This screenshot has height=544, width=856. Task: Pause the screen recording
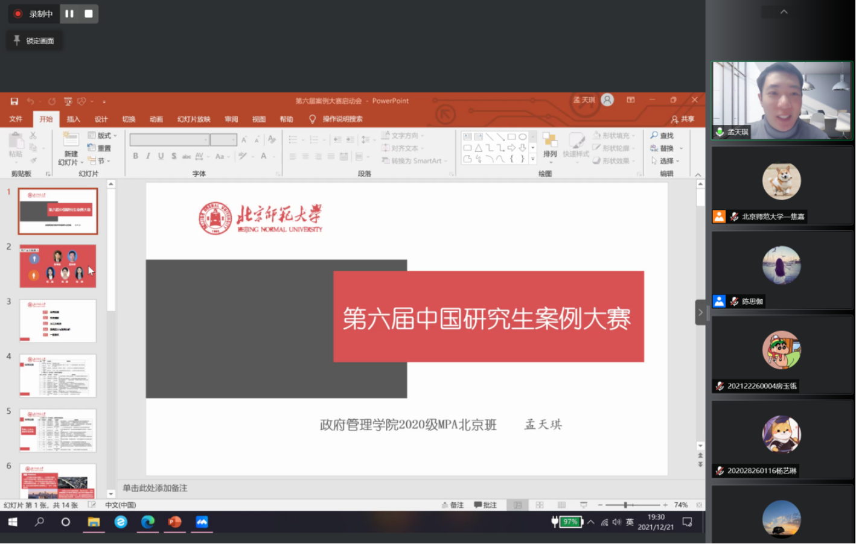pos(69,14)
